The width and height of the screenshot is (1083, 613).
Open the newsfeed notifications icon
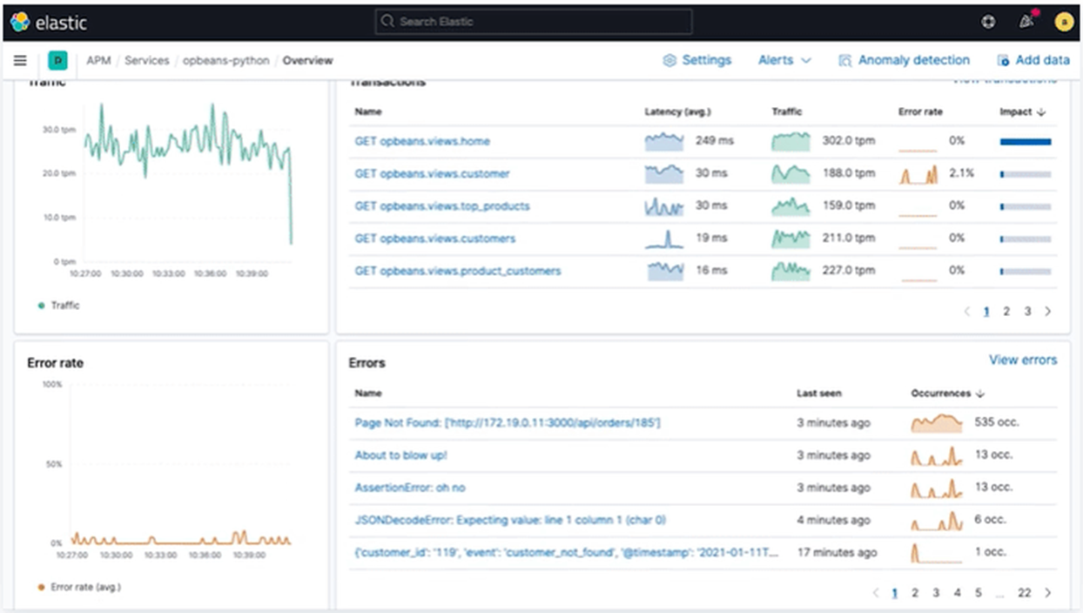coord(1026,22)
